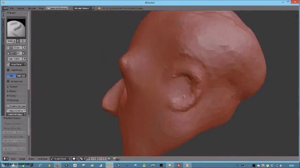Viewport: 300px width, 168px height.
Task: Toggle the lock icon left of Area Plane
Action: coord(8,64)
